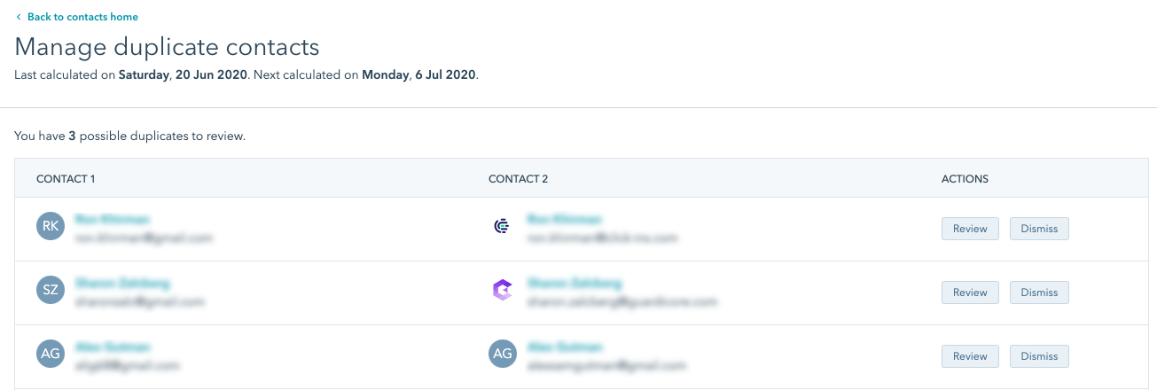Click the dark blue company logo in first row
This screenshot has height=390, width=1157.
[x=502, y=227]
